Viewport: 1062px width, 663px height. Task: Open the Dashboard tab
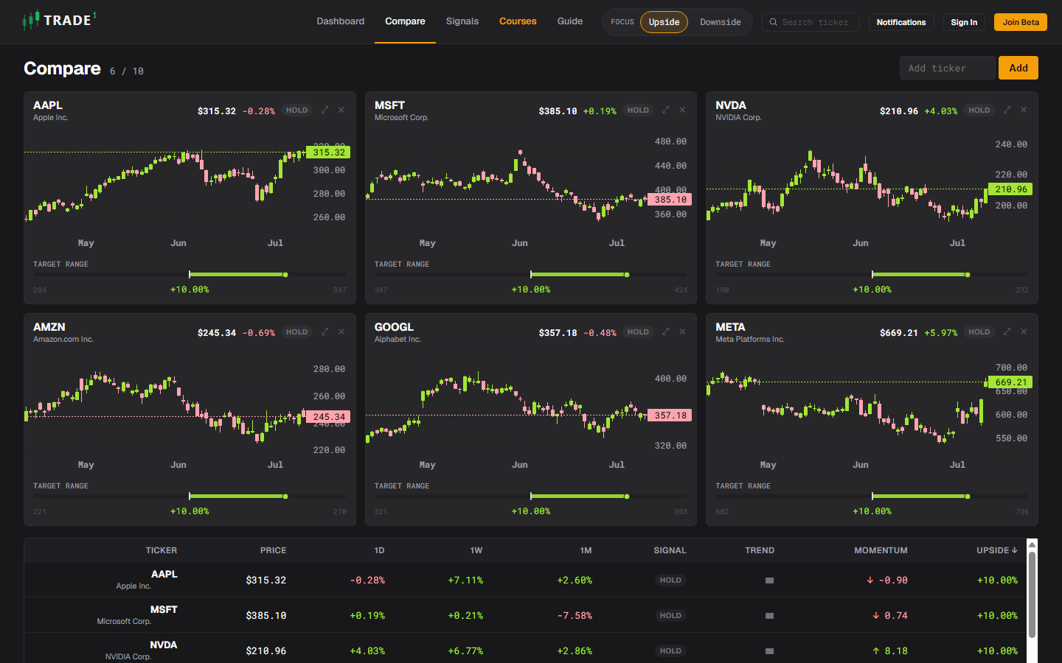point(341,21)
